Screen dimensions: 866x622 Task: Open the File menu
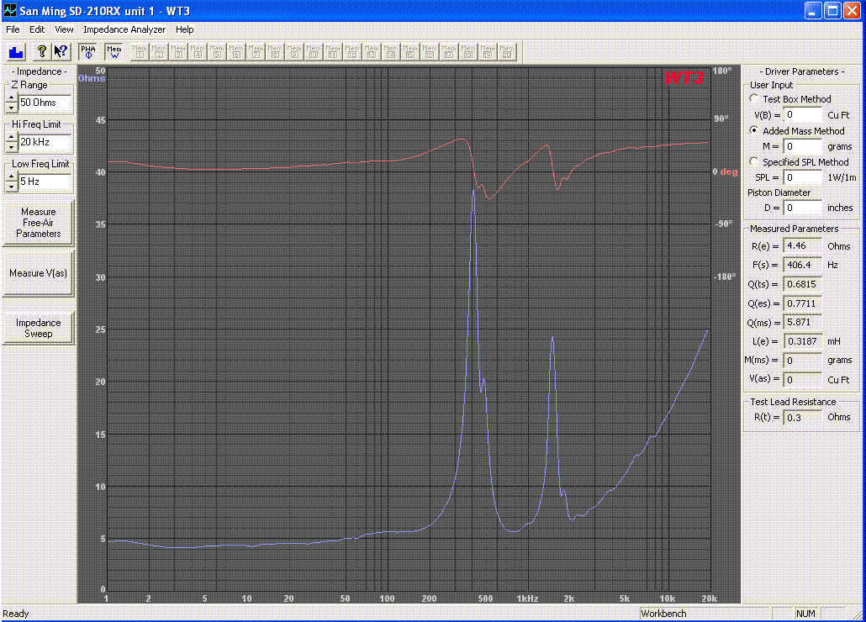(13, 29)
